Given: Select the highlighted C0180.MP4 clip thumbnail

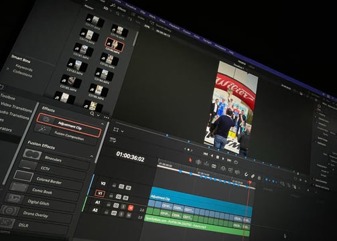Looking at the screenshot, I should coord(114,44).
